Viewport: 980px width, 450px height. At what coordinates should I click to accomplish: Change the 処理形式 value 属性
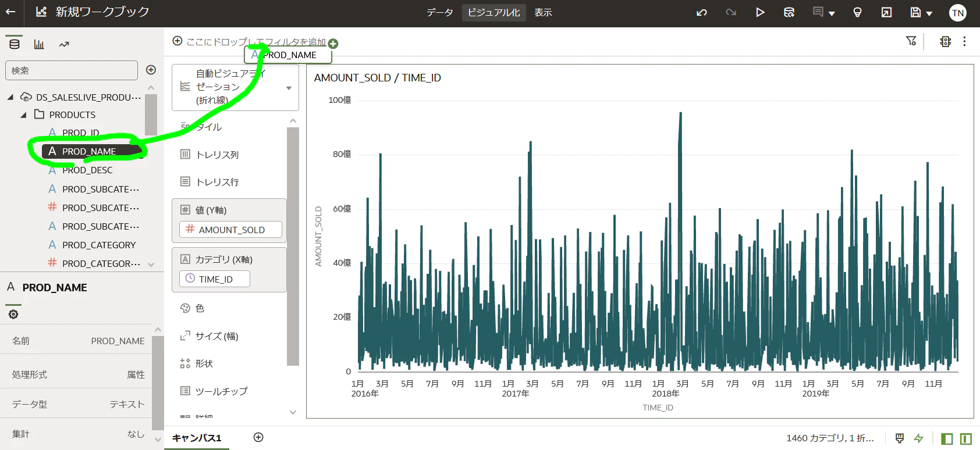tap(136, 374)
